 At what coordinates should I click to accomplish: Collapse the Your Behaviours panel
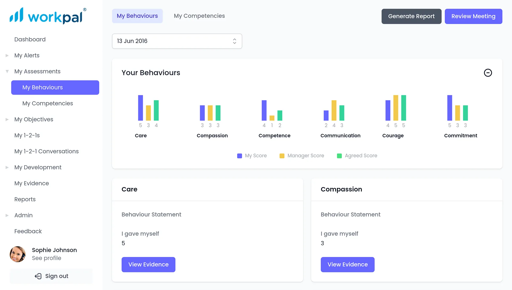(488, 73)
